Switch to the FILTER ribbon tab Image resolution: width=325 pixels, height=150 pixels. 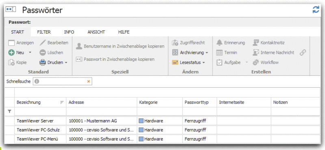coord(44,32)
